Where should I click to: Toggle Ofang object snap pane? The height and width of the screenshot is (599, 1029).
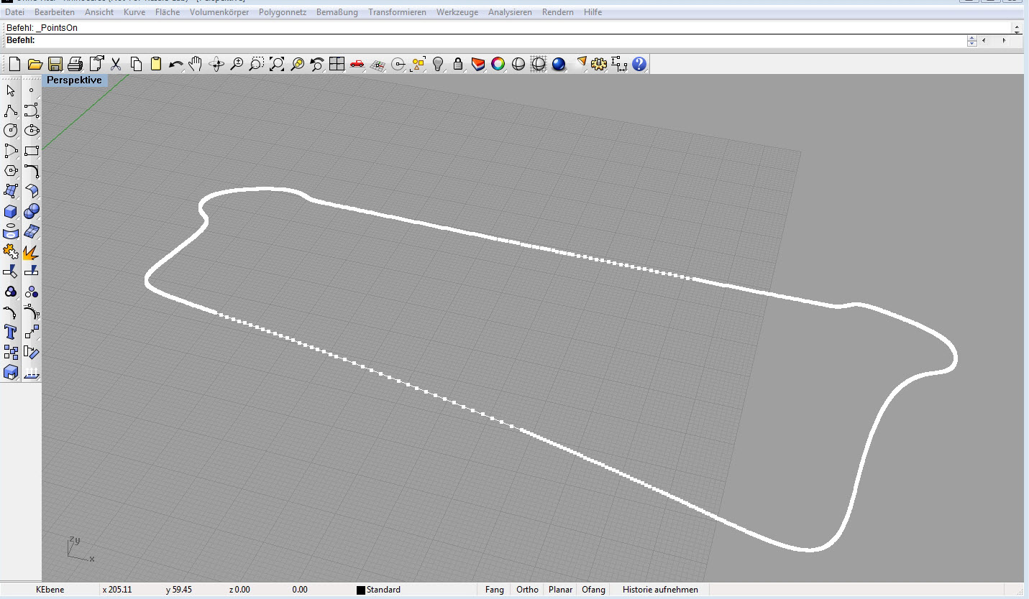[593, 590]
